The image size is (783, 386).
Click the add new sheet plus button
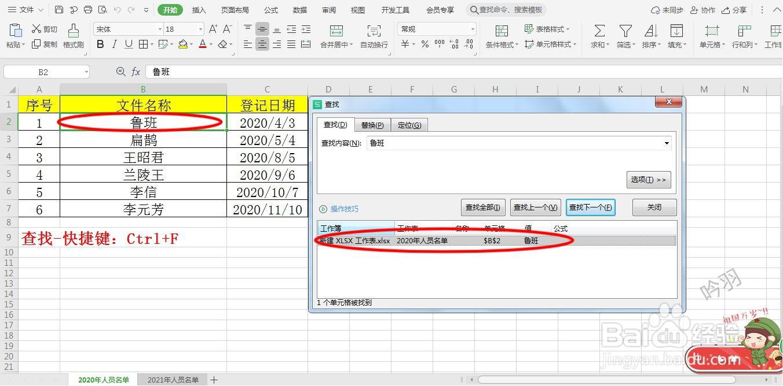[x=214, y=380]
